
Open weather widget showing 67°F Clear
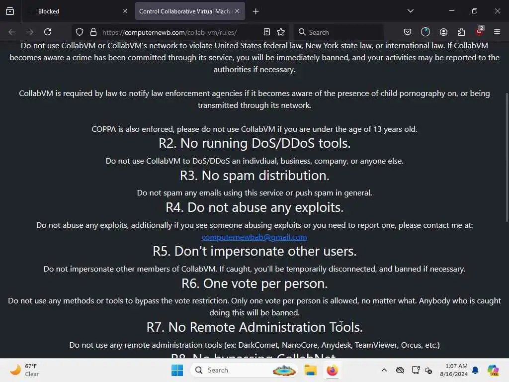click(24, 370)
